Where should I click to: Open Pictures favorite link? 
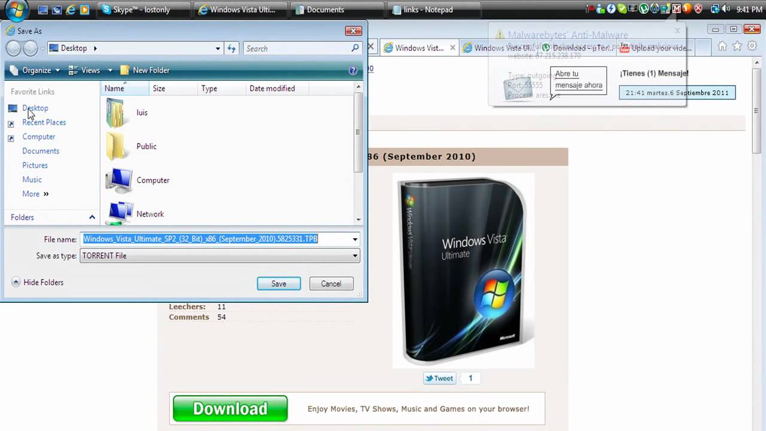click(35, 165)
